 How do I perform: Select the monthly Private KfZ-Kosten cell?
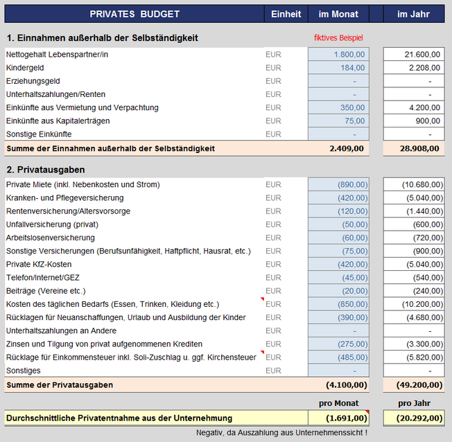coord(338,265)
